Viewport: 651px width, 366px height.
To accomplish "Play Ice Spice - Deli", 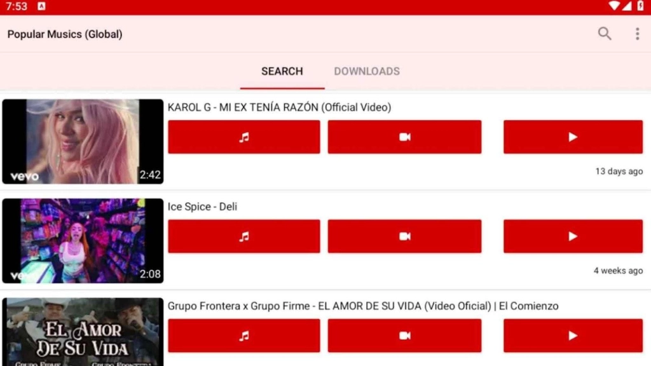I will [573, 236].
